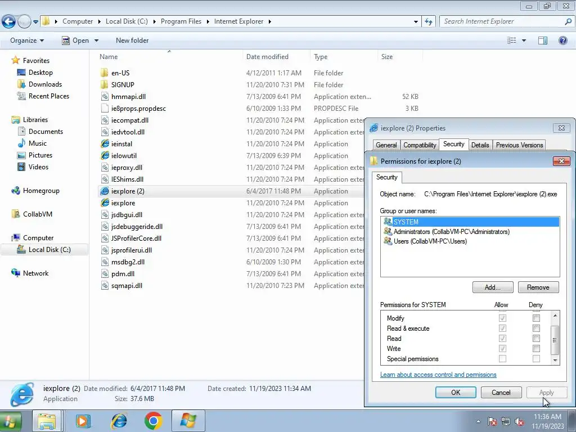Click the refresh button beside address bar
Image resolution: width=576 pixels, height=432 pixels.
[x=428, y=22]
